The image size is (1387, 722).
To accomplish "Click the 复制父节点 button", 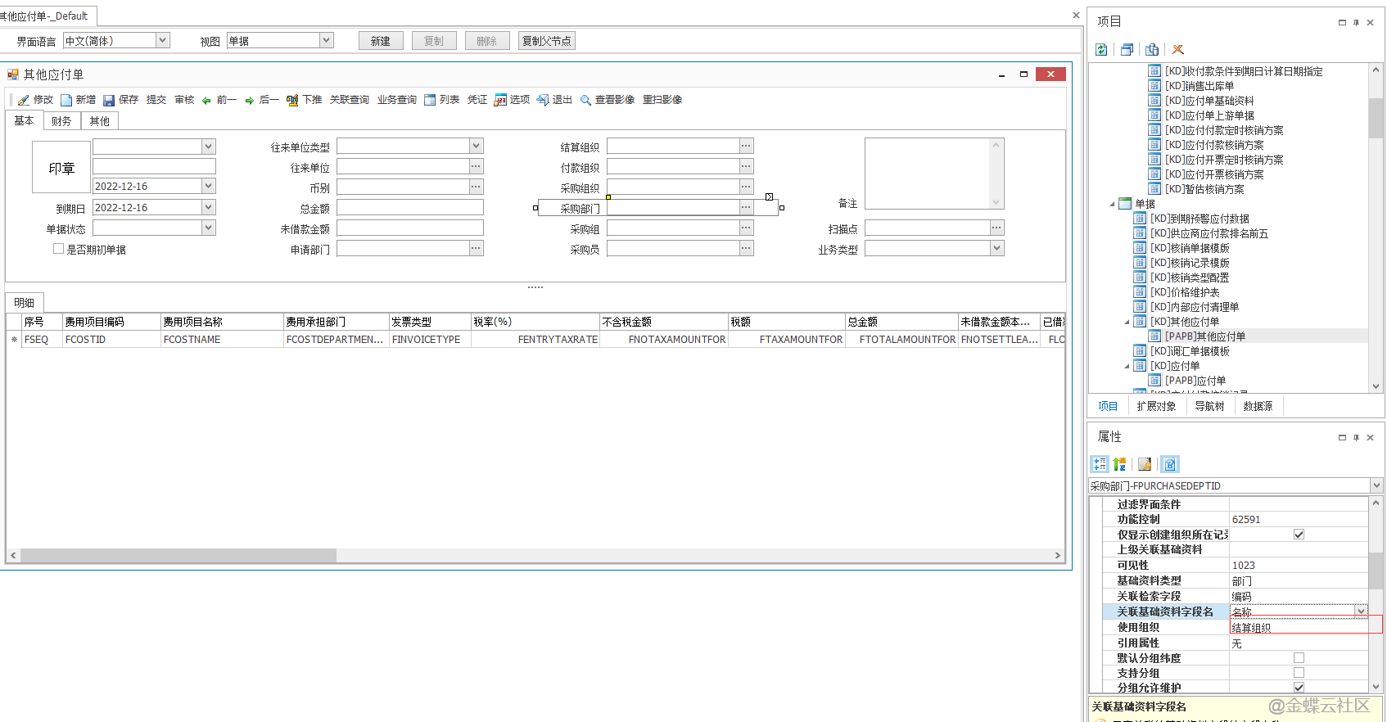I will click(x=546, y=41).
